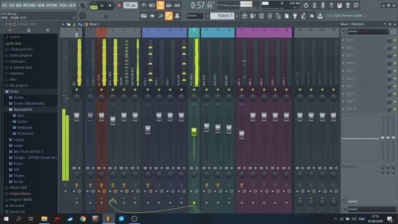The width and height of the screenshot is (398, 224).
Task: Toggle Song/Pattern mode switch
Action: [94, 6]
